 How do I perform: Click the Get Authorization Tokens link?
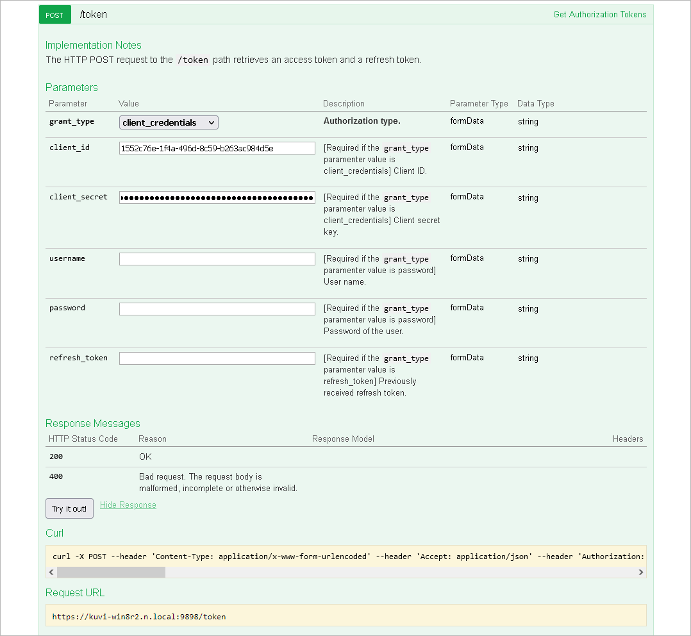coord(599,15)
